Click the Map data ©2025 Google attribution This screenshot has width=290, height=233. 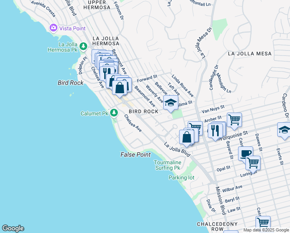tap(266, 230)
